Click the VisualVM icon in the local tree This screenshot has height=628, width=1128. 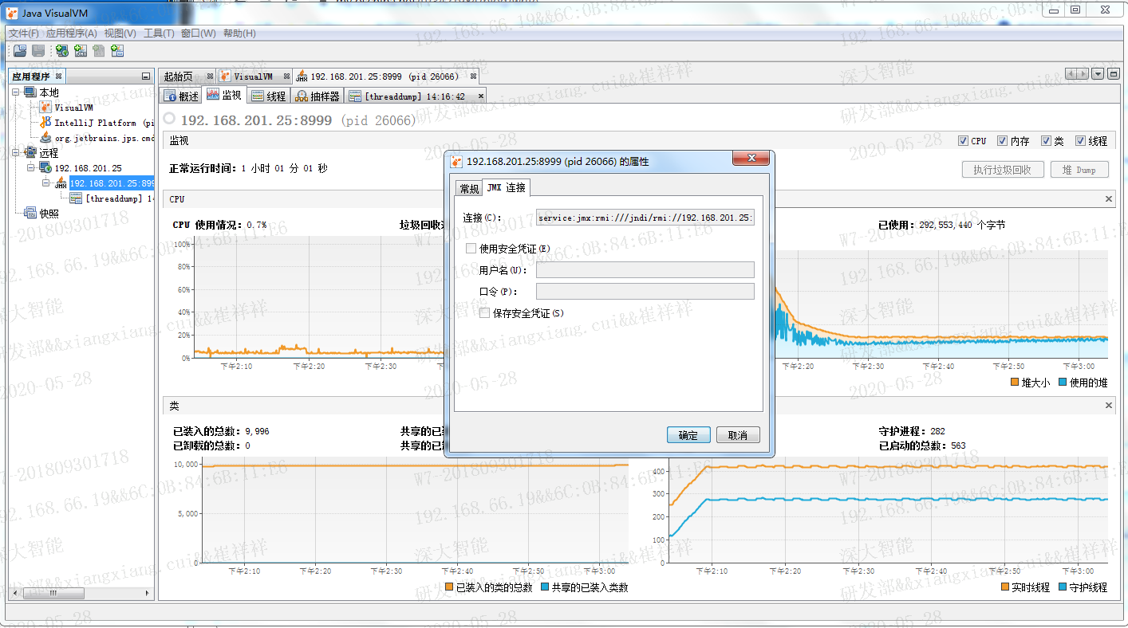pos(45,108)
